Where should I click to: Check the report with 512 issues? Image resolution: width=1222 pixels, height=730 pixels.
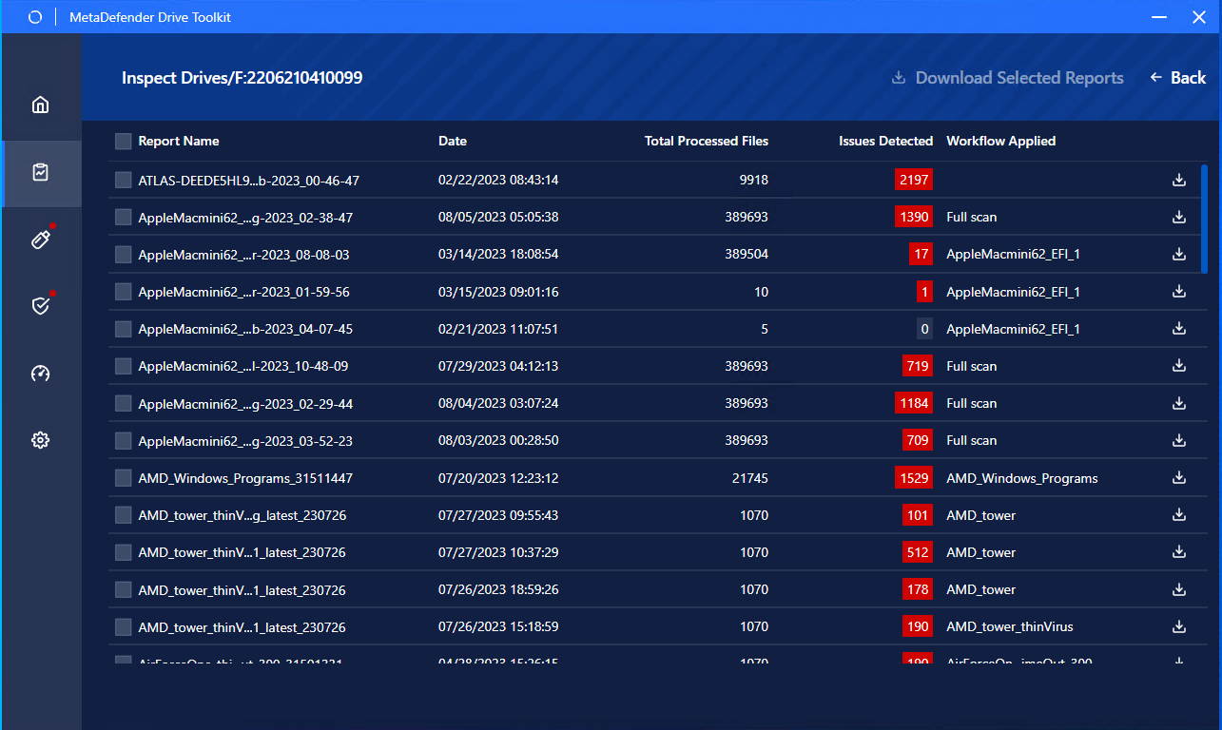[123, 552]
